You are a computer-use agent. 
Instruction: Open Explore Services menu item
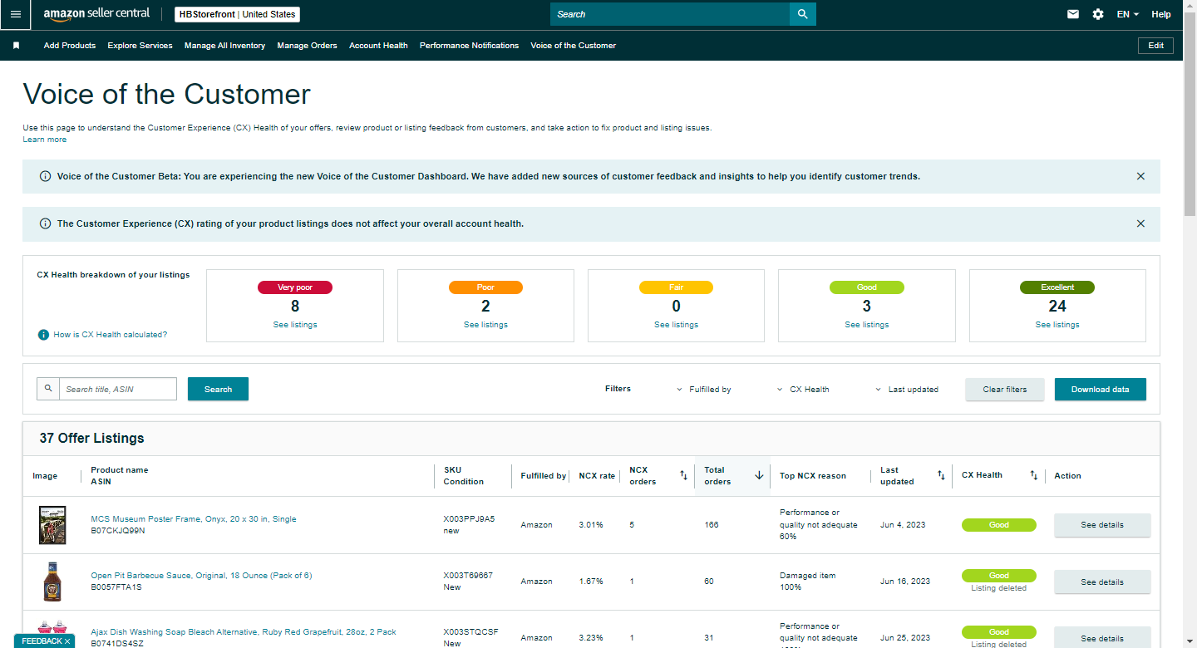click(140, 46)
